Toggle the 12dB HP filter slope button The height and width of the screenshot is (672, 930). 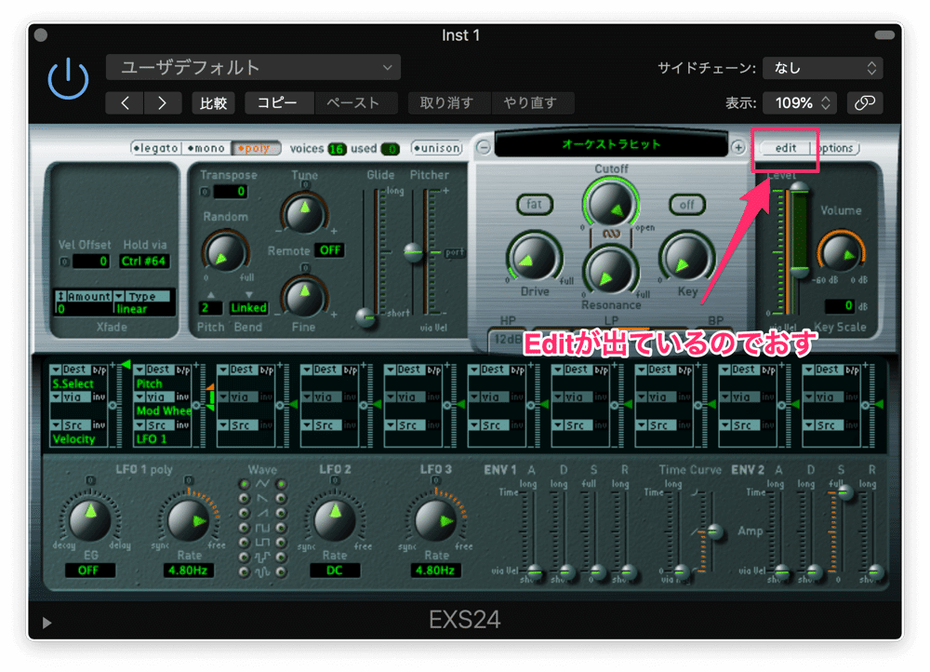(x=508, y=339)
